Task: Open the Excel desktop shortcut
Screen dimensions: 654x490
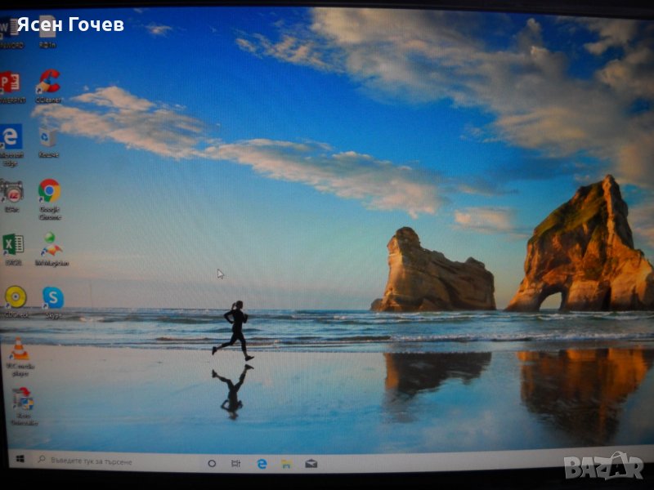Action: point(12,244)
